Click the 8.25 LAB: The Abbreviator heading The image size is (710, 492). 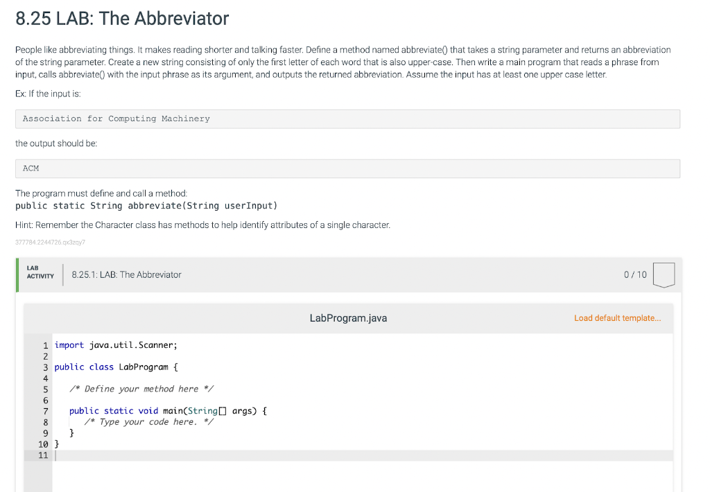click(x=122, y=19)
